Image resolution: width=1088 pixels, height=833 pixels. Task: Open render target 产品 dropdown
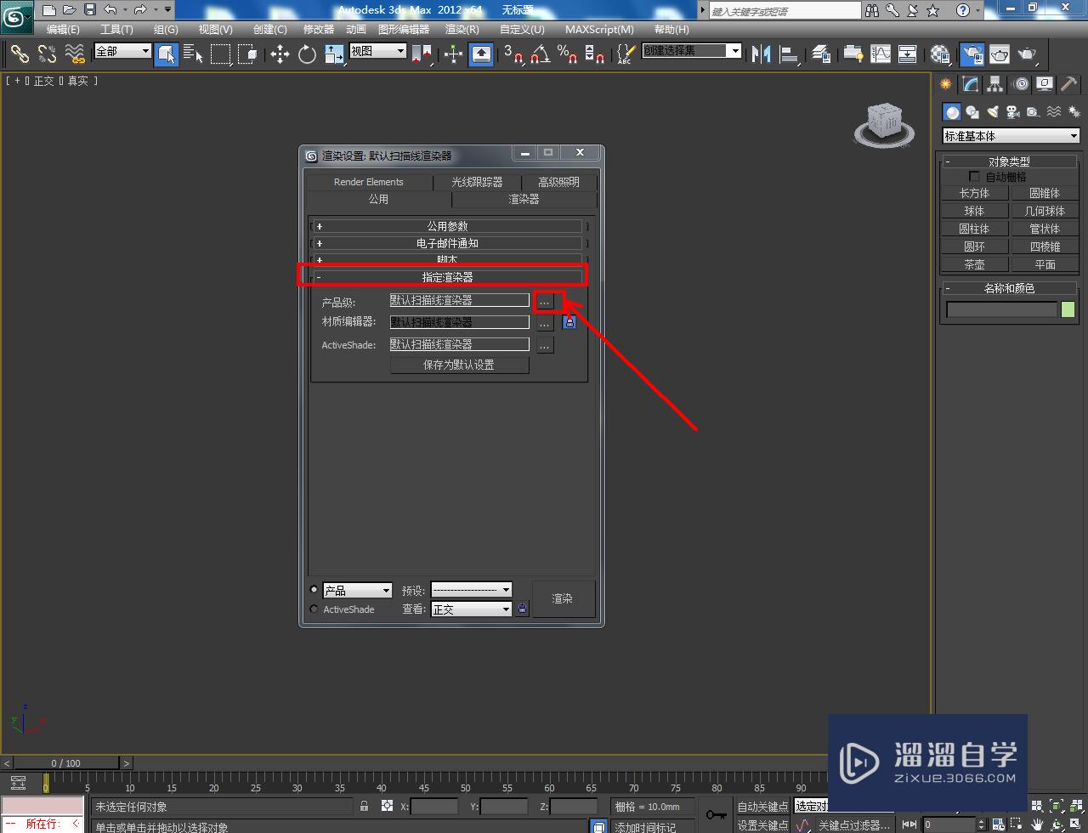[357, 590]
